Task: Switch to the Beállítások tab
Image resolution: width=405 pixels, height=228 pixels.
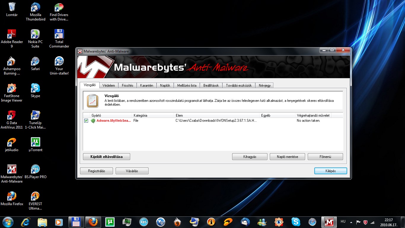Action: [x=211, y=85]
